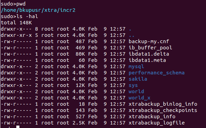Select the performance_schema directory entry
The height and width of the screenshot is (128, 206).
[157, 73]
